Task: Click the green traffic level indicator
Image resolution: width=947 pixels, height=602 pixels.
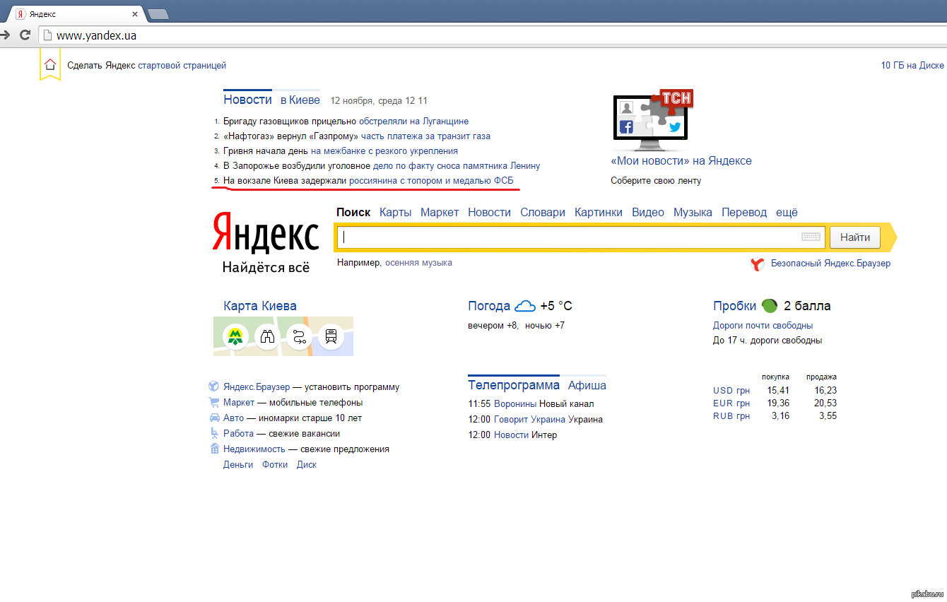Action: pyautogui.click(x=769, y=306)
